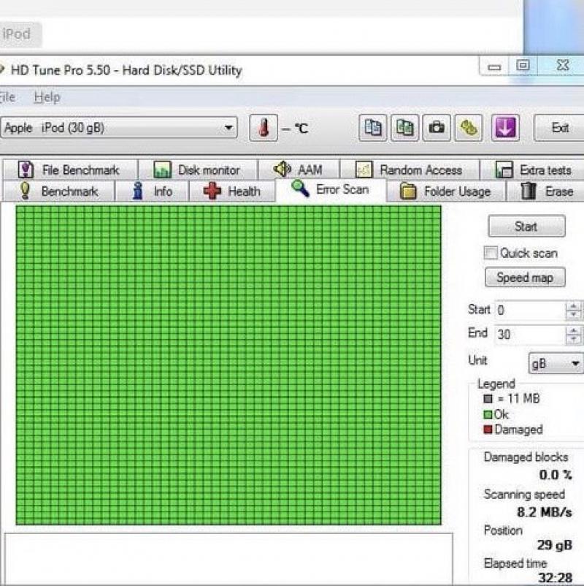
Task: Maximize the HD Tune Pro window
Action: pyautogui.click(x=523, y=66)
